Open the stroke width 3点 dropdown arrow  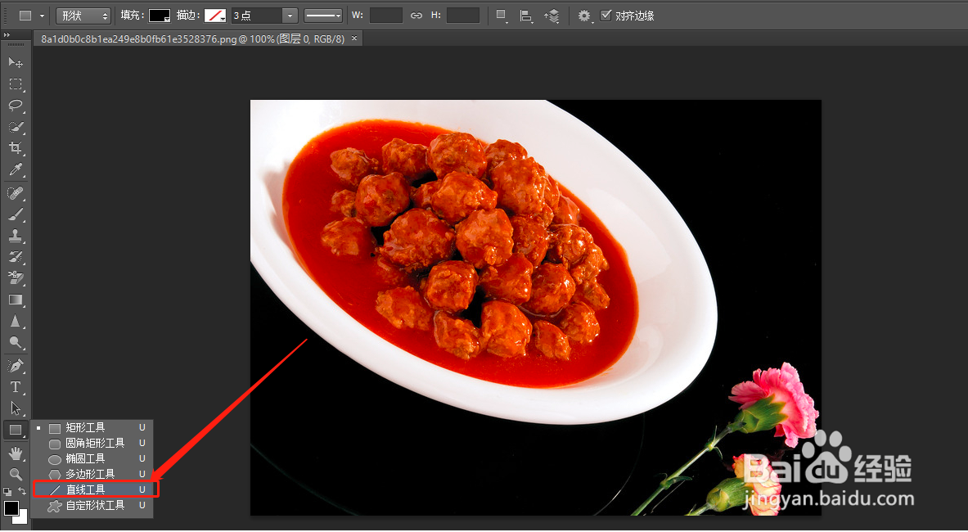point(290,16)
